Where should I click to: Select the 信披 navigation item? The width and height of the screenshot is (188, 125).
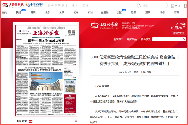click(x=119, y=12)
